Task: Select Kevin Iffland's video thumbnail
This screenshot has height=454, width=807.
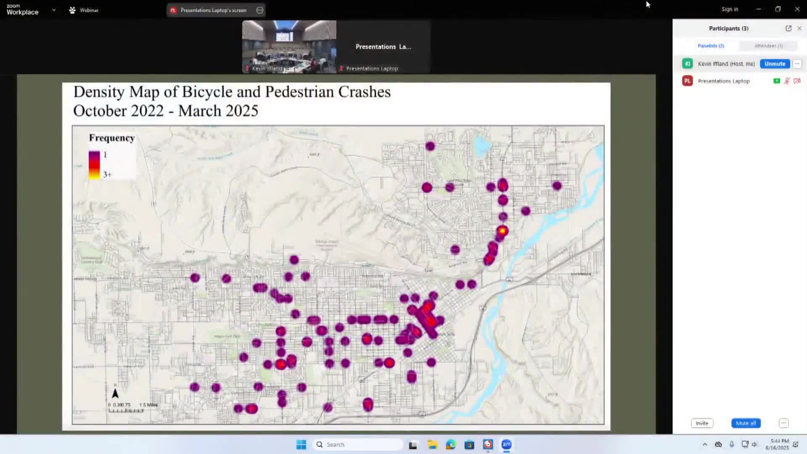Action: point(289,46)
